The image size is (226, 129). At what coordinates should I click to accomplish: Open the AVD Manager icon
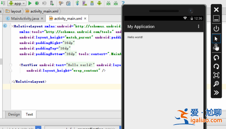pyautogui.click(x=85, y=3)
